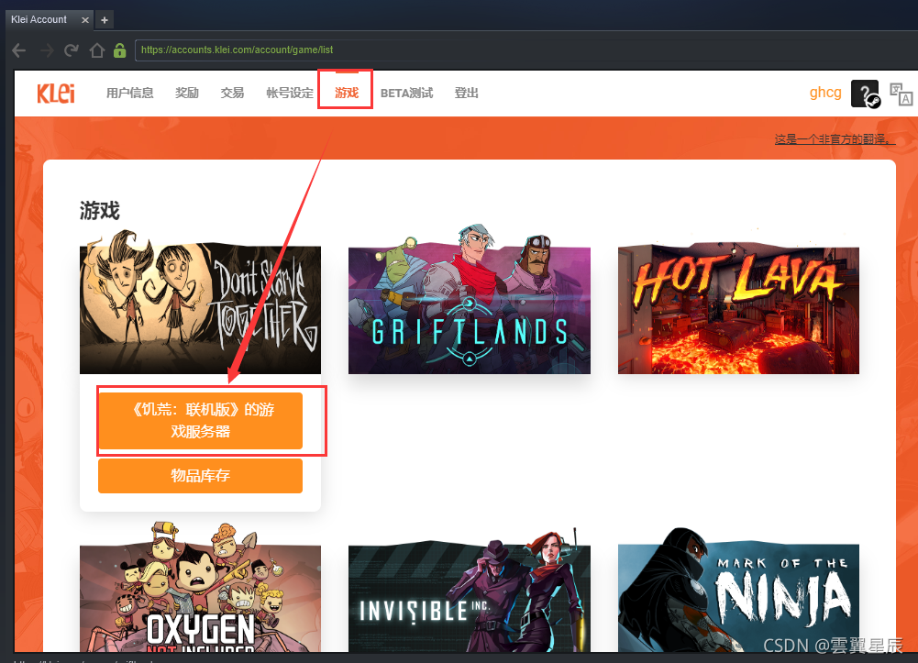Viewport: 918px width, 663px height.
Task: Click the 游戏 page heading
Action: pyautogui.click(x=100, y=211)
